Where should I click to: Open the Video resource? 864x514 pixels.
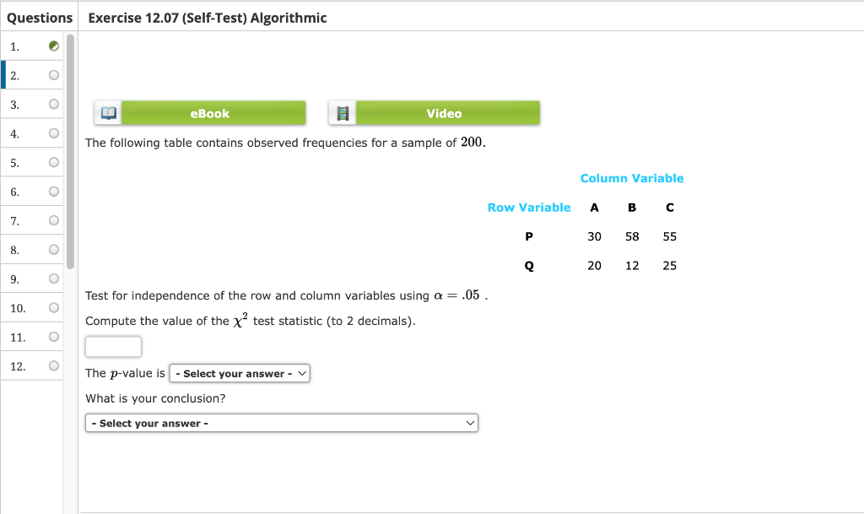point(445,112)
